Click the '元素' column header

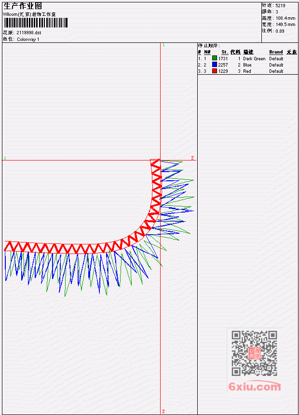292,52
